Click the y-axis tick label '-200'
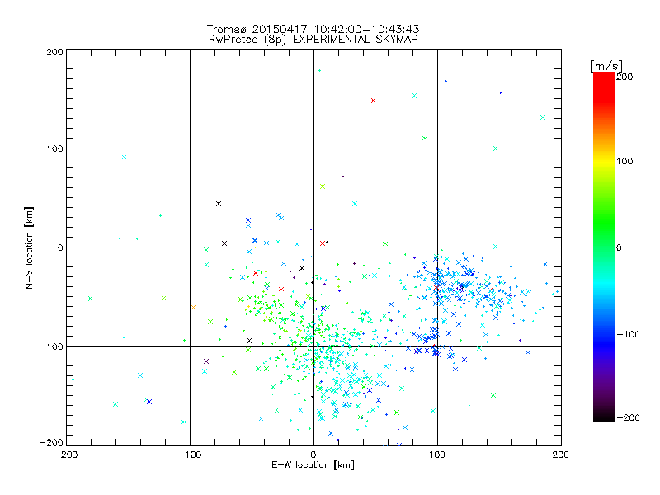660x495 pixels. coord(51,442)
